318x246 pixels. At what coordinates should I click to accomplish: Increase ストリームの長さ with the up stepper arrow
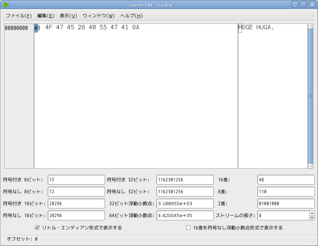[x=312, y=213]
